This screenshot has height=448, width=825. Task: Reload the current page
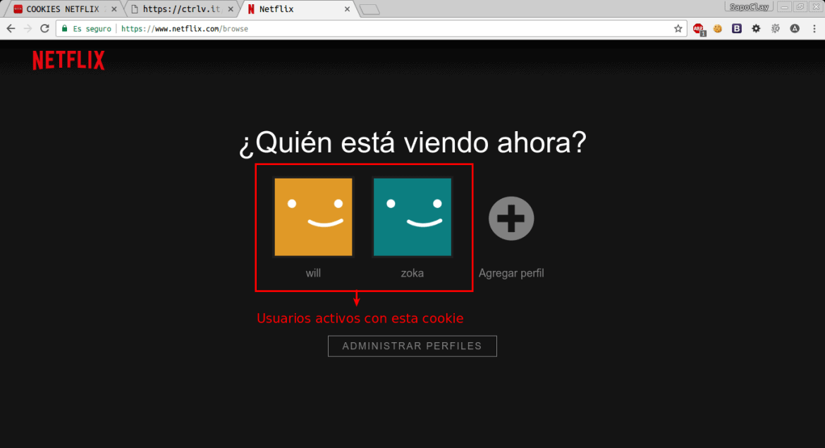point(44,28)
